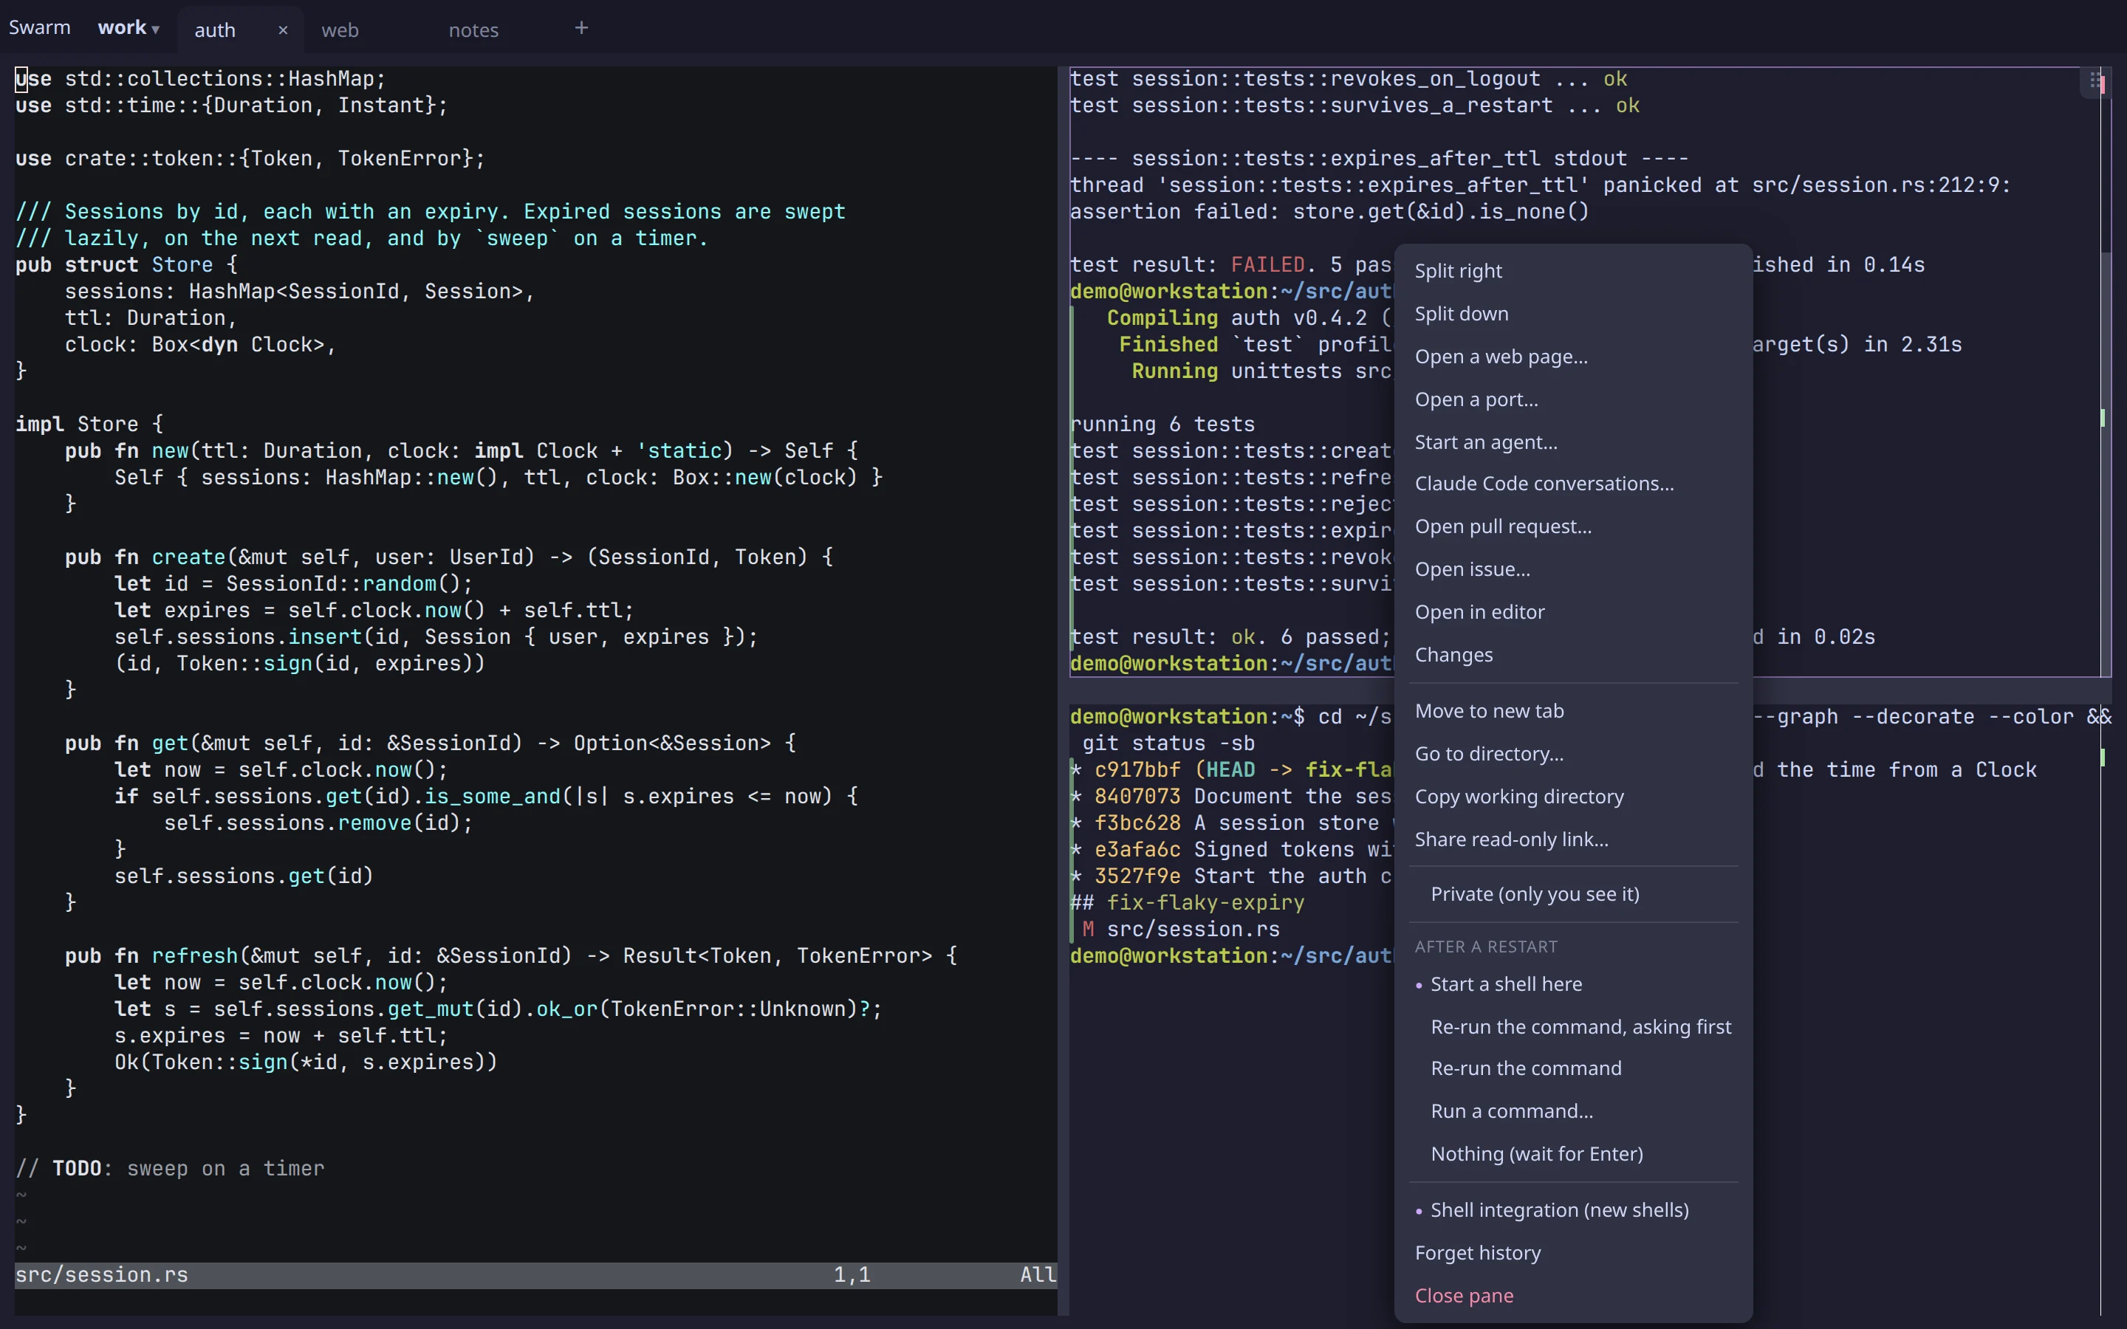The height and width of the screenshot is (1329, 2127).
Task: Click commit hash c917bbf
Action: point(1137,770)
